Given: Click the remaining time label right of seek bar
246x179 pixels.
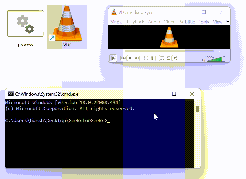Looking at the screenshot, I should point(223,52).
